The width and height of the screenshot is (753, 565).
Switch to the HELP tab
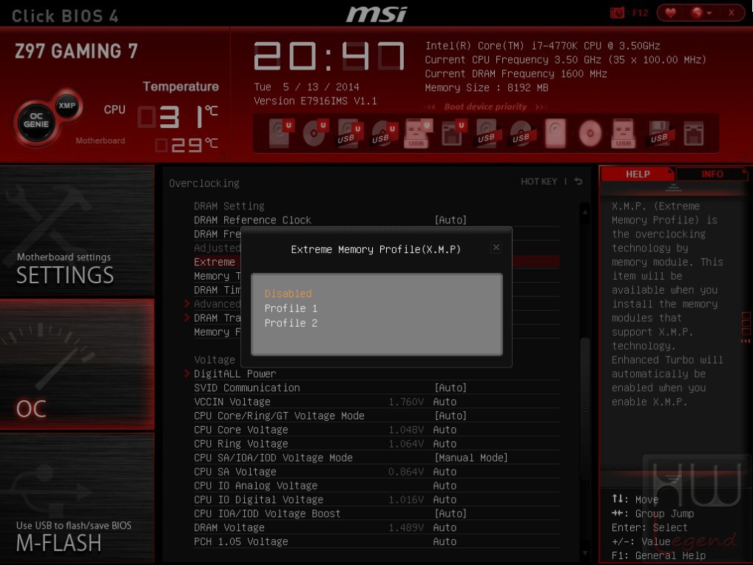click(638, 175)
